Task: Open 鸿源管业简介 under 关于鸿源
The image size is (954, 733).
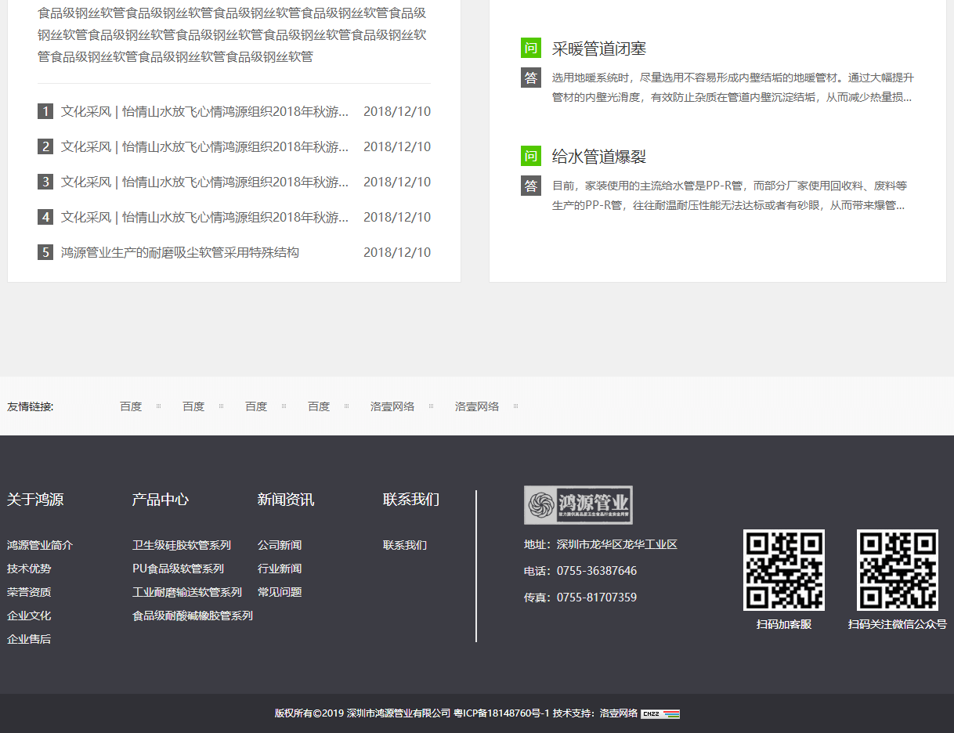Action: click(38, 544)
